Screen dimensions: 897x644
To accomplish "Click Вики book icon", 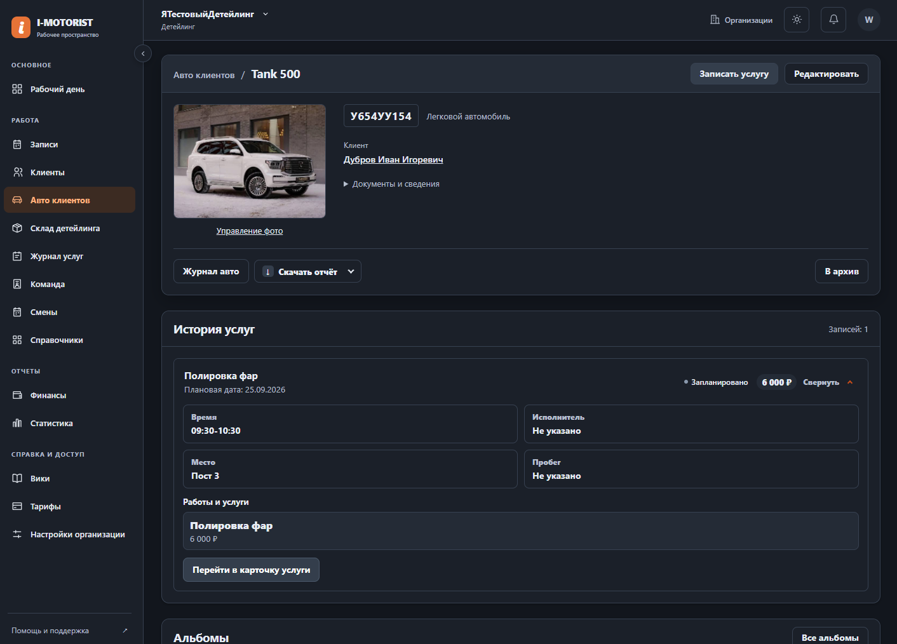I will click(x=17, y=478).
